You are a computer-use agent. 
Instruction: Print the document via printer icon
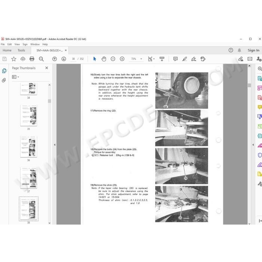click(32, 59)
